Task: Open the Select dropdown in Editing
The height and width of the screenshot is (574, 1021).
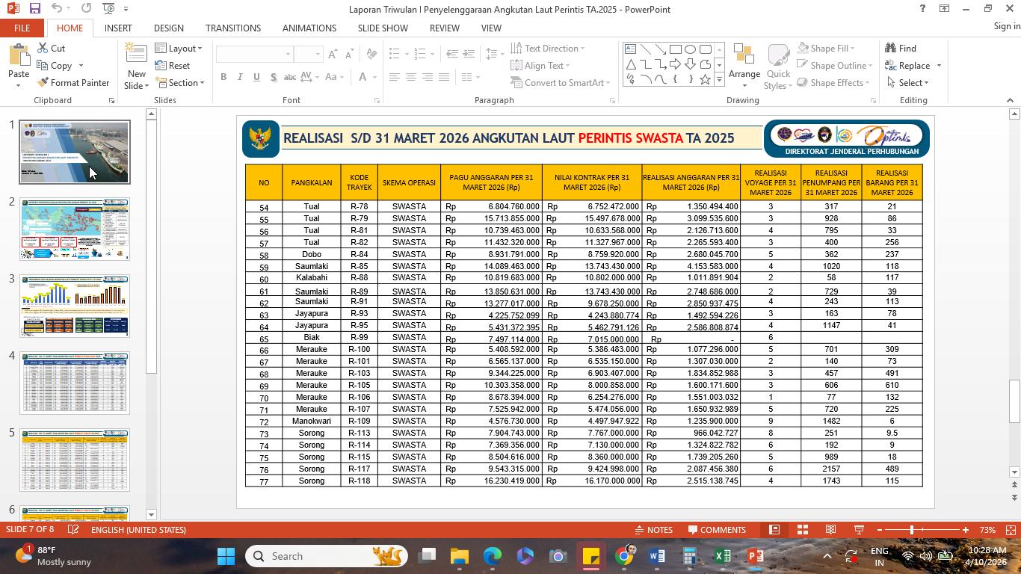Action: pos(907,82)
